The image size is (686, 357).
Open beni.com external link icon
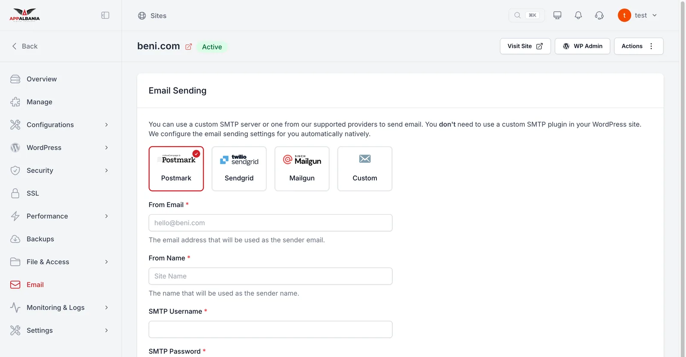click(189, 47)
